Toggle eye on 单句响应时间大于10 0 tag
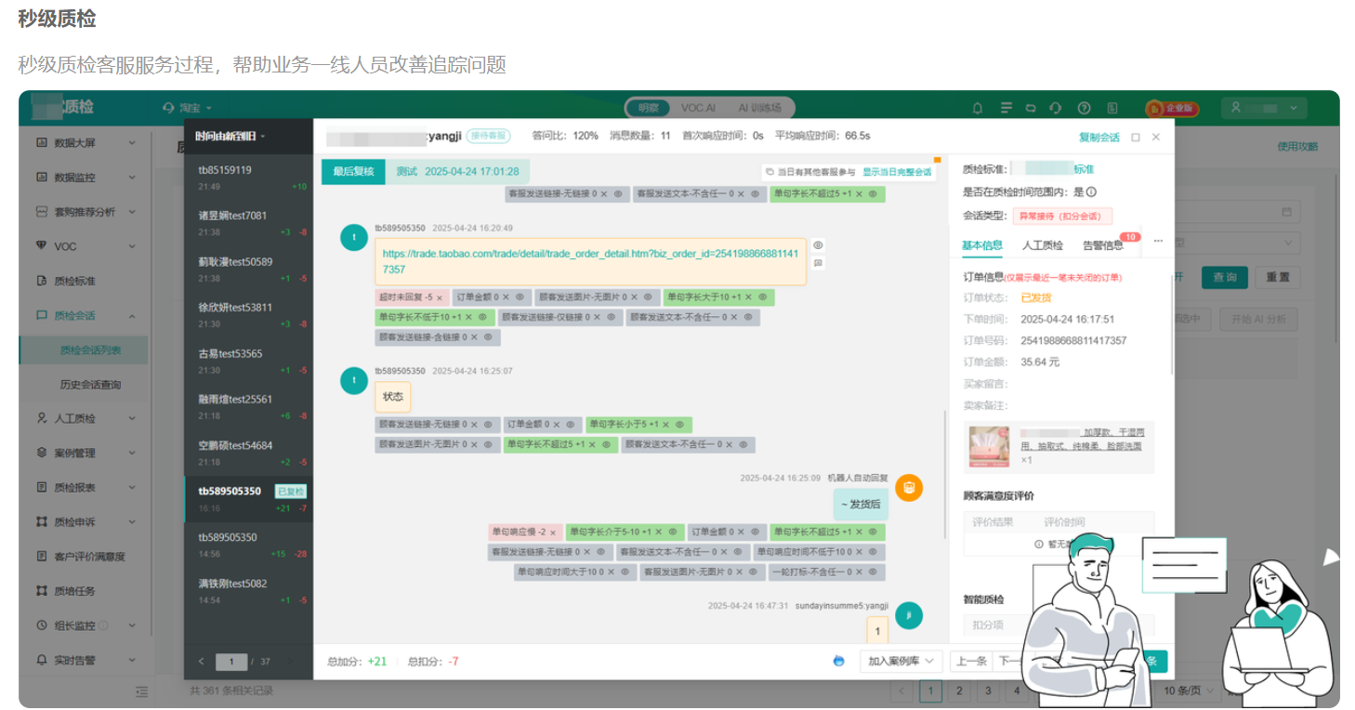Viewport: 1355px width, 710px height. [x=625, y=572]
